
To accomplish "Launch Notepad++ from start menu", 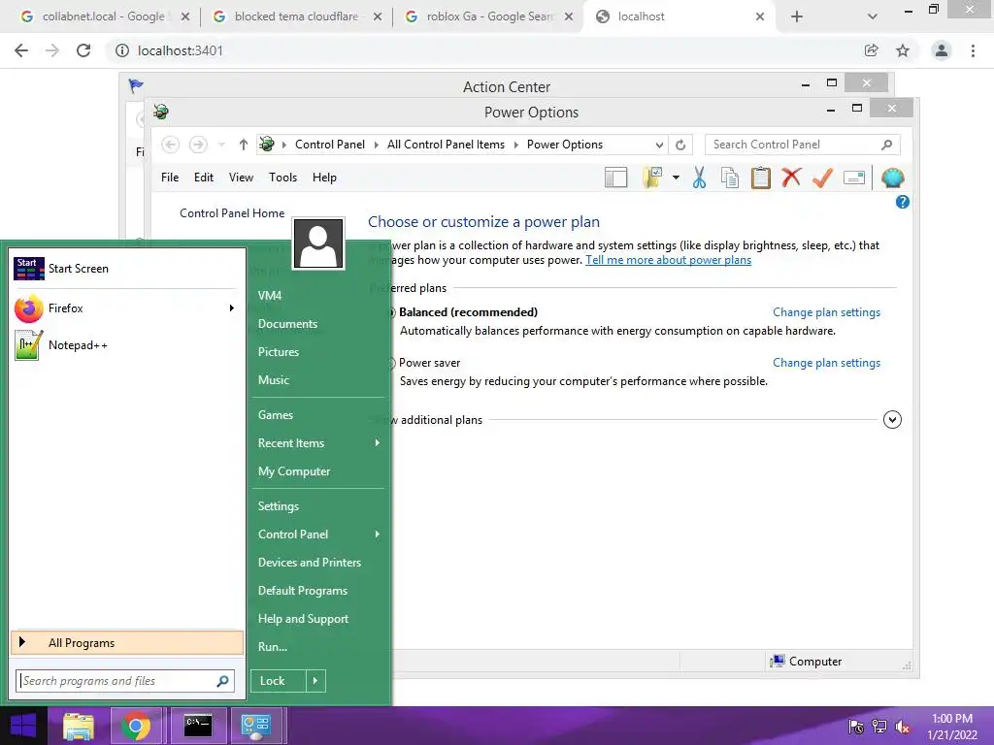I will tap(127, 345).
